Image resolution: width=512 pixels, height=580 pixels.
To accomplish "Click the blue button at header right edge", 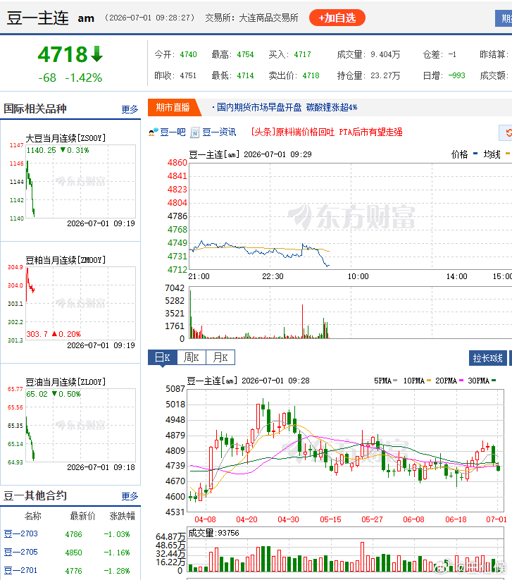I will tap(504, 18).
